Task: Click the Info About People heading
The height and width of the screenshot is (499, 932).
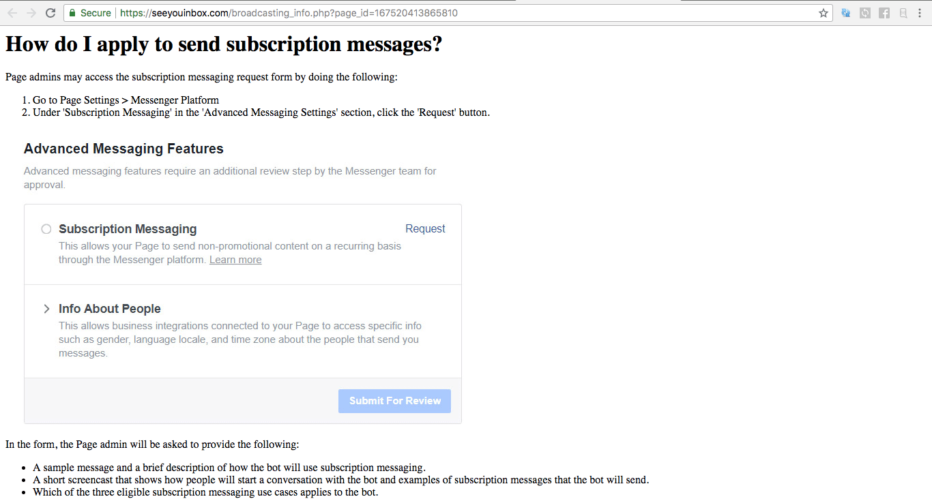Action: click(110, 309)
